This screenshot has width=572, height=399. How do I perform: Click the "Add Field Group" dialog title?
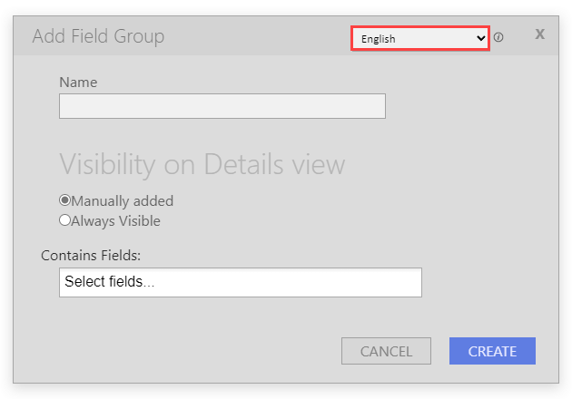(98, 36)
